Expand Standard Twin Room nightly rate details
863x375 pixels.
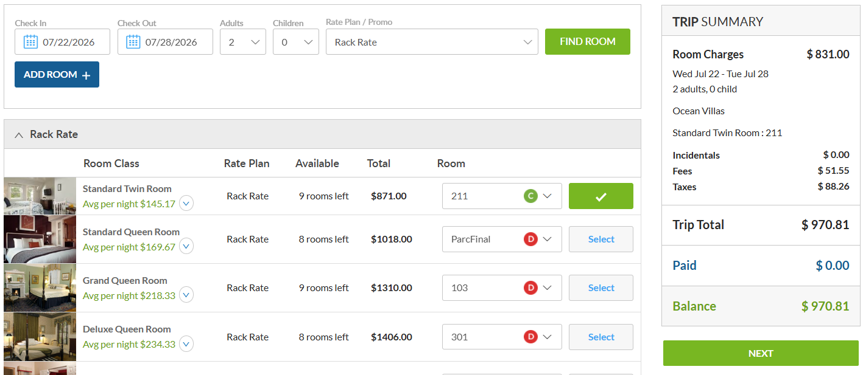186,204
